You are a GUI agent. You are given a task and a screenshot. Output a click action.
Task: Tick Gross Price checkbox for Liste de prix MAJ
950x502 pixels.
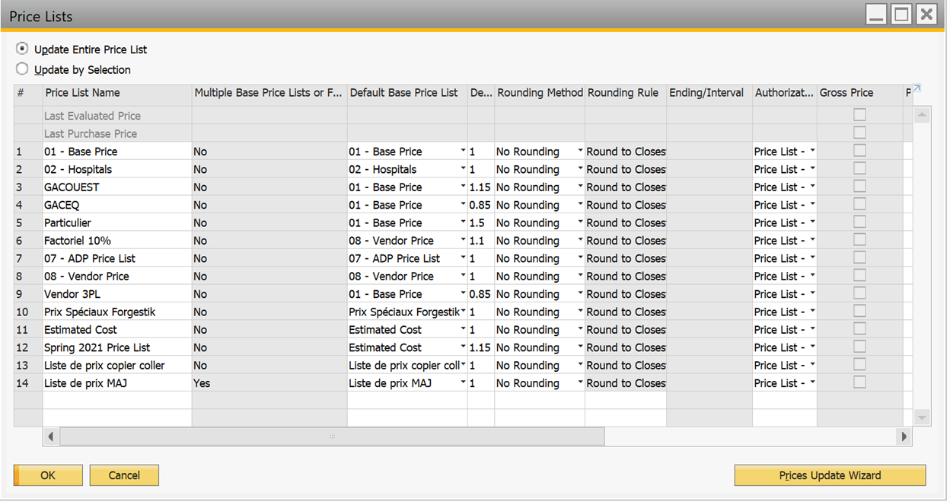859,382
